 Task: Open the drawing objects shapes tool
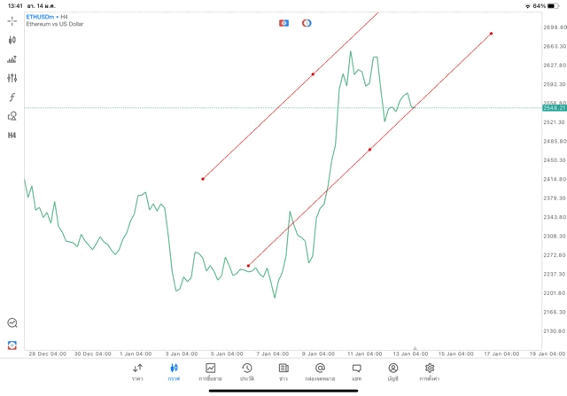click(x=12, y=116)
